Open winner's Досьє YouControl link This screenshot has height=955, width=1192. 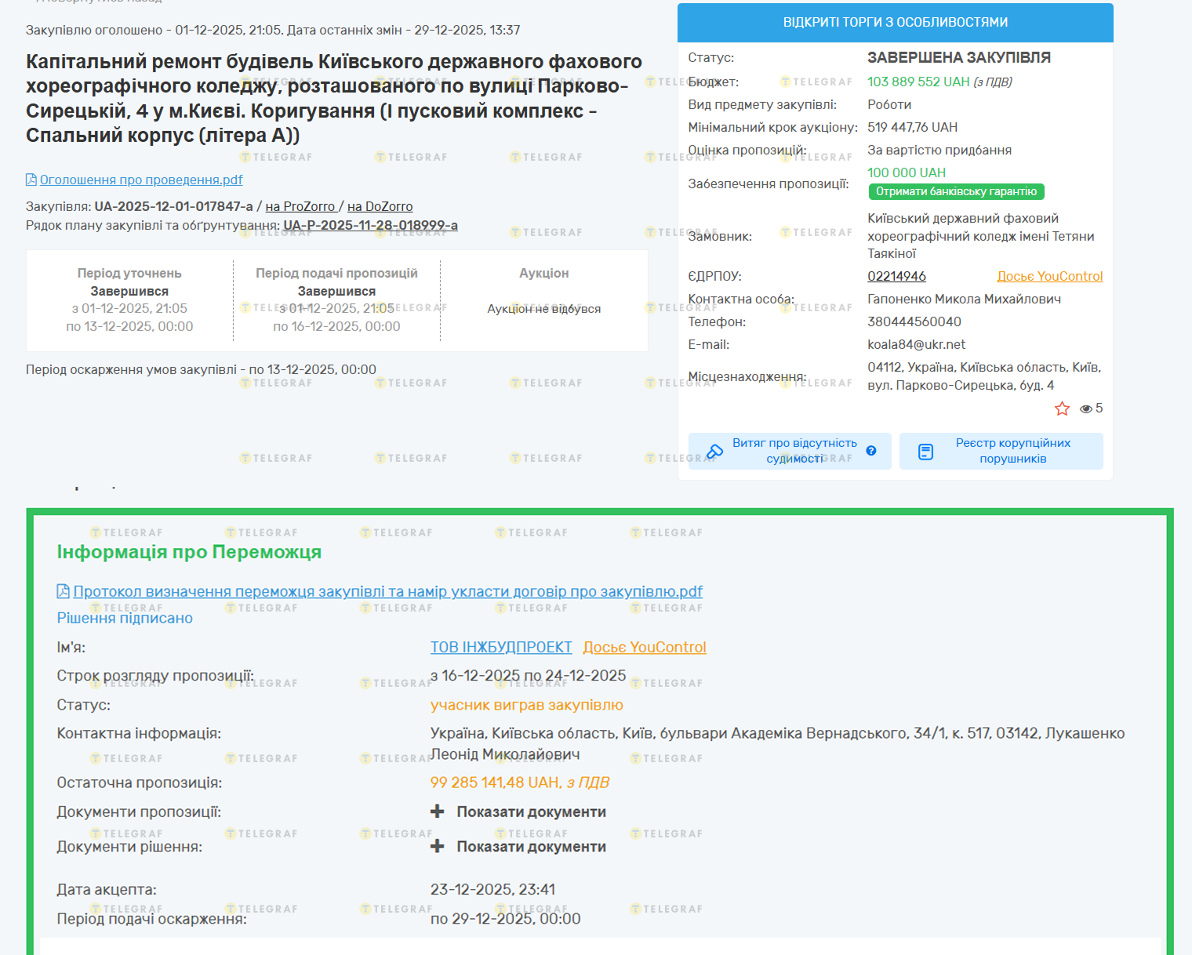pos(644,647)
